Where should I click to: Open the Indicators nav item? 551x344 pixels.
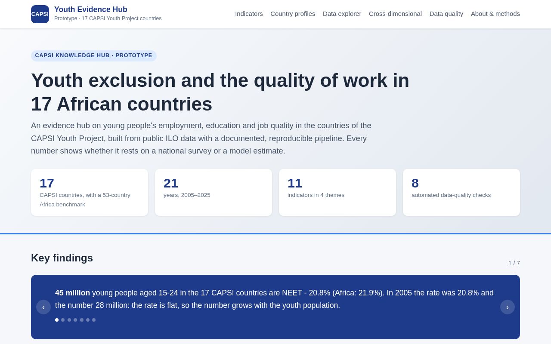coord(249,14)
